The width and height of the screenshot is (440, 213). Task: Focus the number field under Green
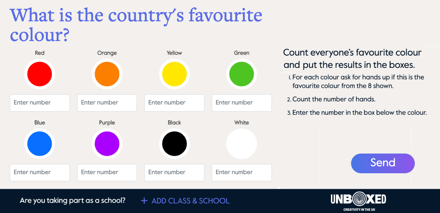click(x=242, y=103)
